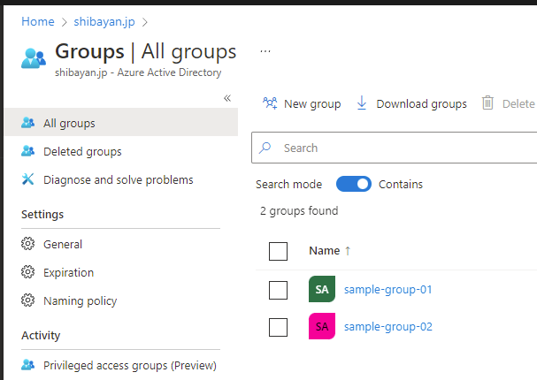Image resolution: width=537 pixels, height=380 pixels.
Task: Open the ellipsis more options menu
Action: 265,51
